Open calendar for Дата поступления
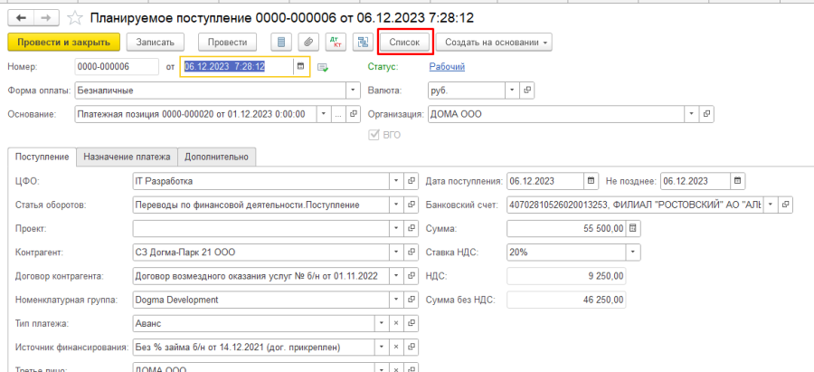 pos(592,181)
